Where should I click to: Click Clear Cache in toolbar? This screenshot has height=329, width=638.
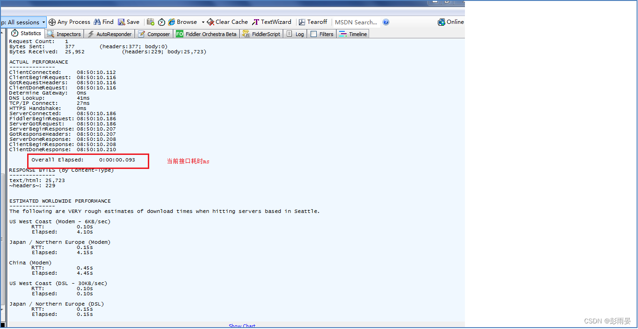coord(227,22)
